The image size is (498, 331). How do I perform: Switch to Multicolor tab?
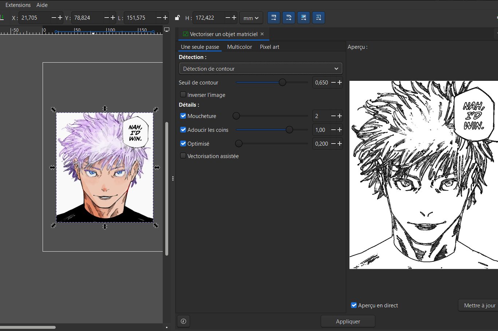click(240, 47)
